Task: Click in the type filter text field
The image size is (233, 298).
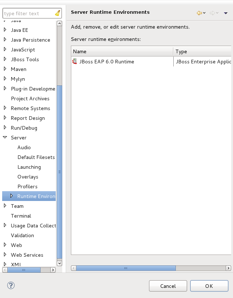Action: pyautogui.click(x=28, y=13)
